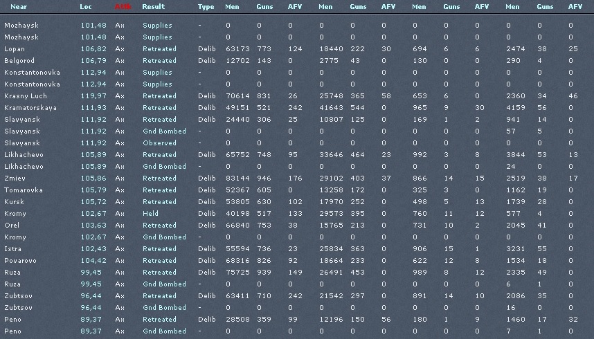Select the Zmiev battle entry
This screenshot has height=339, width=594.
(x=15, y=178)
